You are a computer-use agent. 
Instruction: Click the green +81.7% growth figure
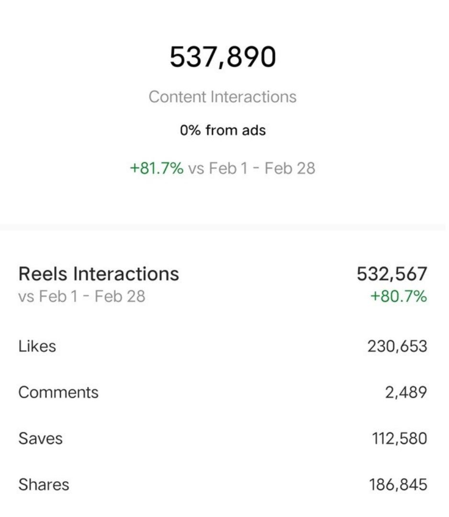tap(157, 168)
